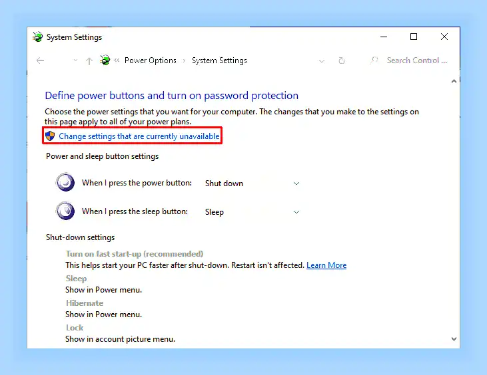This screenshot has height=375, width=487.
Task: Click the power button icon
Action: (65, 182)
